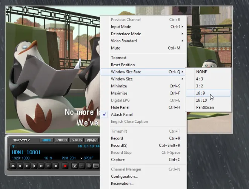Select the 16 : 9 aspect ratio
The image size is (249, 189).
point(201,93)
